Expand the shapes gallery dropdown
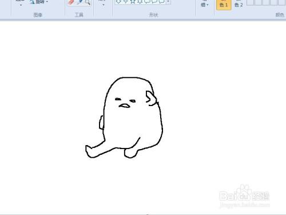Image resolution: width=286 pixels, height=215 pixels. 168,2
